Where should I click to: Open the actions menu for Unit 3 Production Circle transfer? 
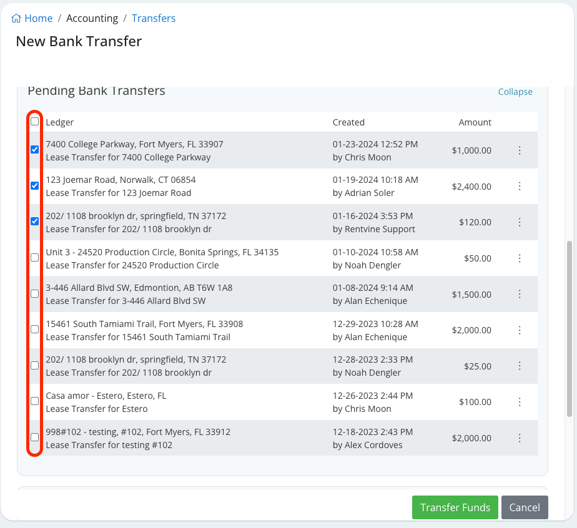tap(520, 258)
